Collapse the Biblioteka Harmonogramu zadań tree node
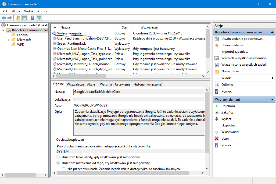This screenshot has width=276, height=184. [x=3, y=30]
